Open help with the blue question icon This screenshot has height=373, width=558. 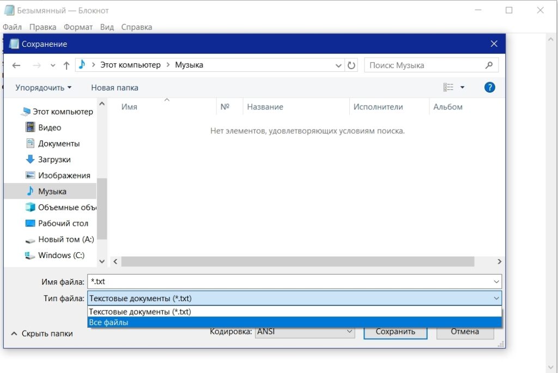pos(490,87)
